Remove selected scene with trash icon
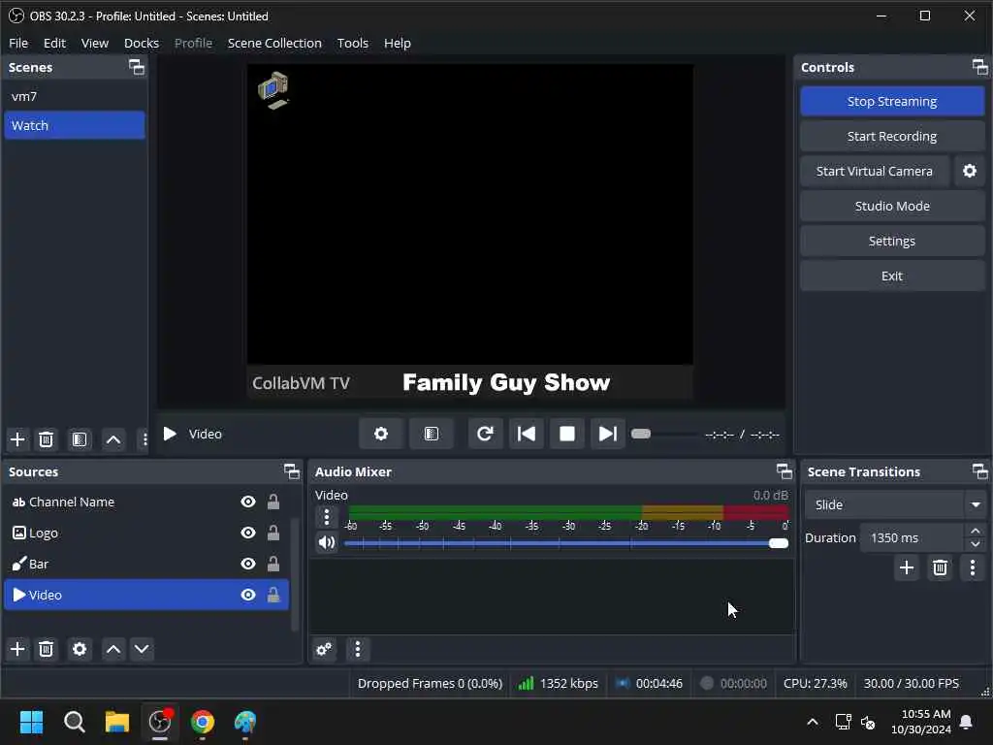The height and width of the screenshot is (745, 993). click(x=47, y=439)
